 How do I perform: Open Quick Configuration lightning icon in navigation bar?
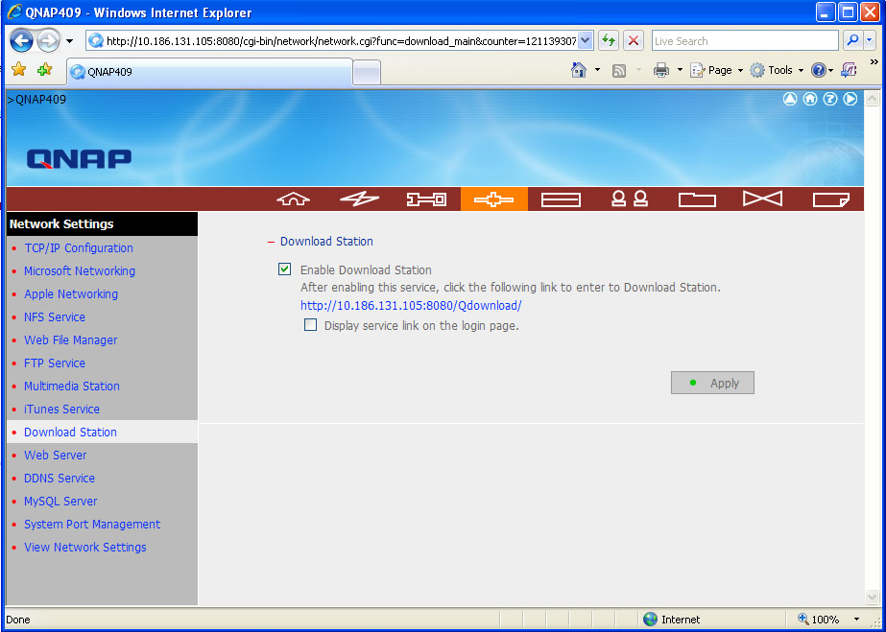coord(359,199)
